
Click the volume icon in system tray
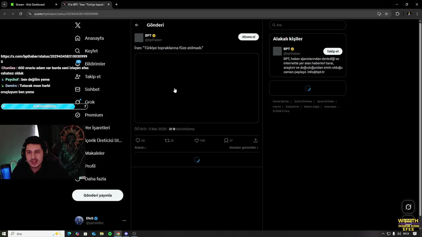coord(399,234)
